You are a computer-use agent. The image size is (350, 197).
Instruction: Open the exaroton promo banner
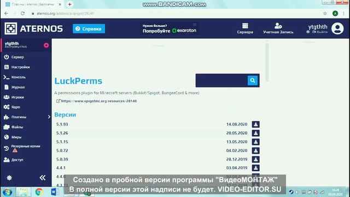(170, 28)
